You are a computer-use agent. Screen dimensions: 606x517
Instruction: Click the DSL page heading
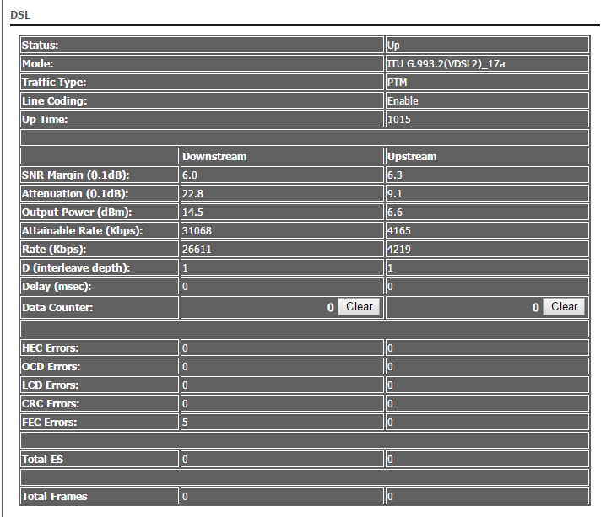(19, 15)
